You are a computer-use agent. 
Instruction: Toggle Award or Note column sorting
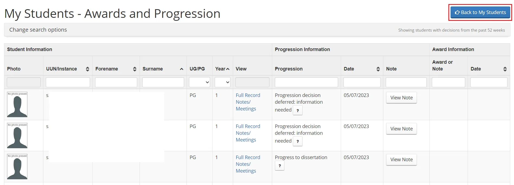coord(442,65)
